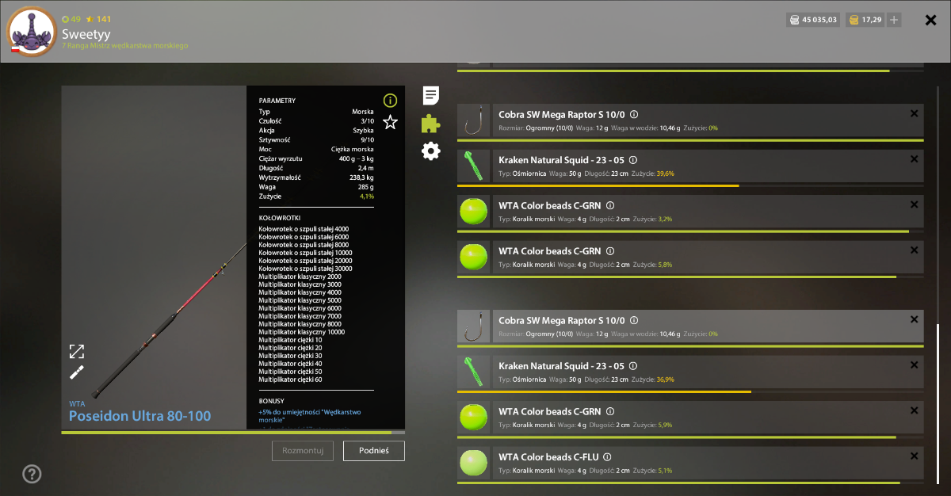Open the help question mark icon

pyautogui.click(x=32, y=474)
